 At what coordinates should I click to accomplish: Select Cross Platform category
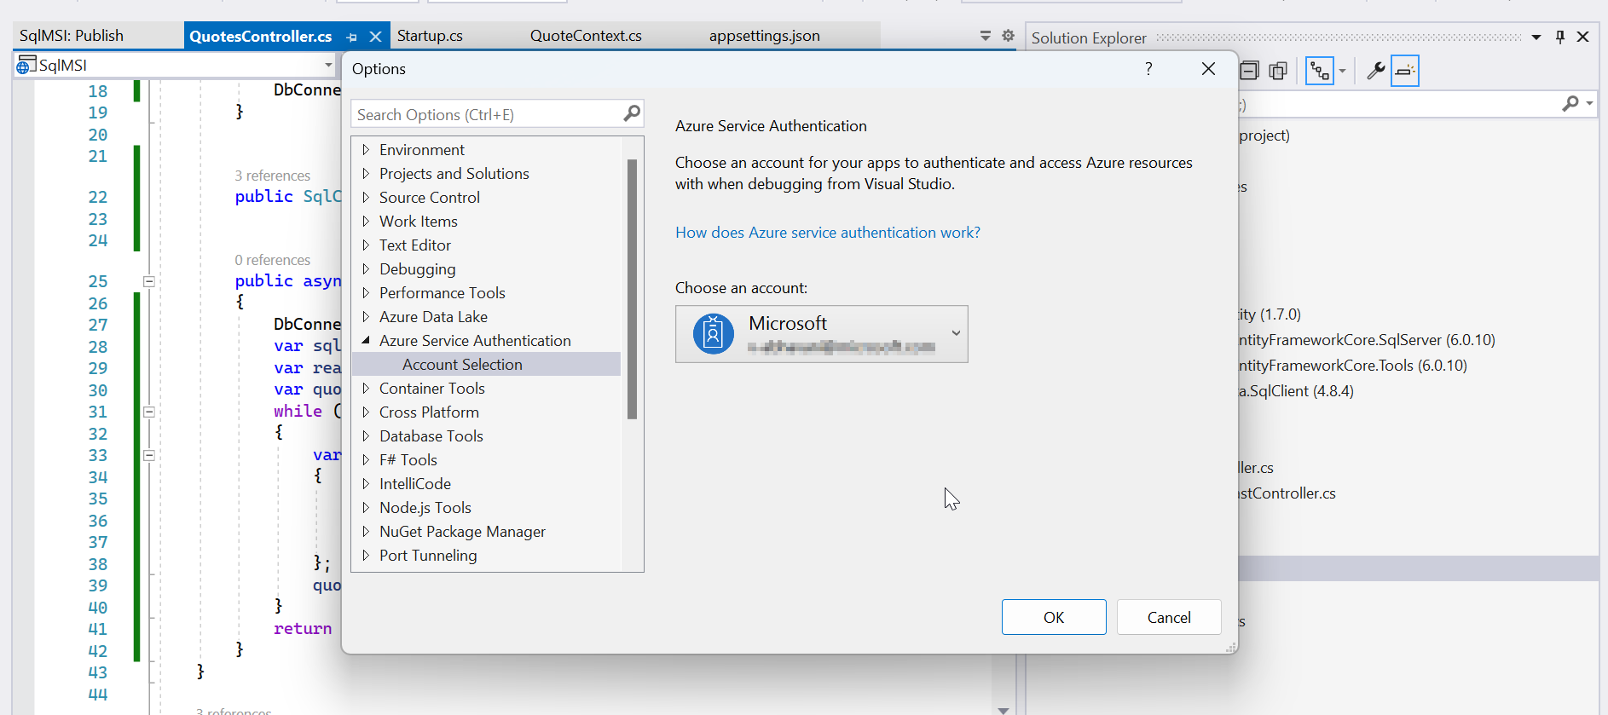click(x=429, y=412)
